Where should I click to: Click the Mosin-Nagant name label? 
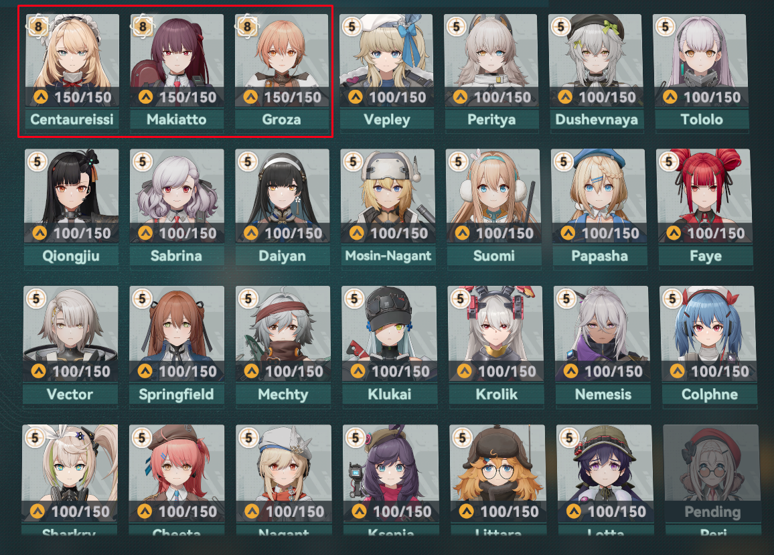click(388, 256)
